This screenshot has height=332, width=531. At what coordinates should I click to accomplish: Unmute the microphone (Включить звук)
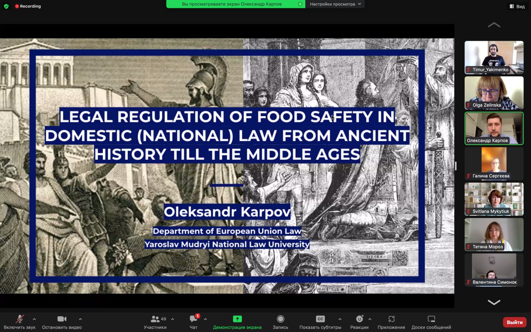click(x=19, y=319)
